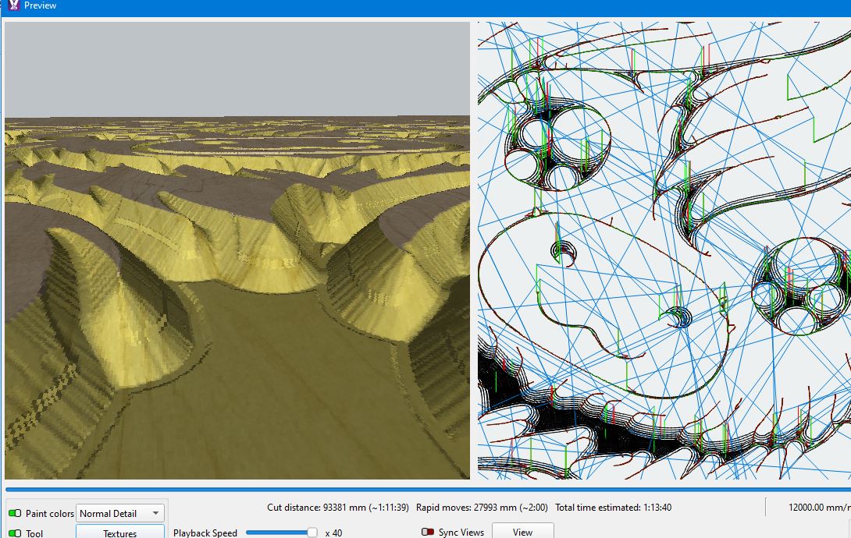This screenshot has width=851, height=538.
Task: Enable the Sync Views toggle
Action: (428, 532)
